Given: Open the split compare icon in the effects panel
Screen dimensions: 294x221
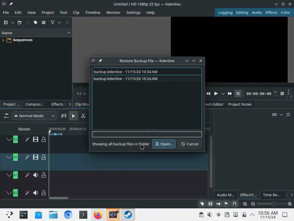Looking at the screenshot, I should point(274,115).
